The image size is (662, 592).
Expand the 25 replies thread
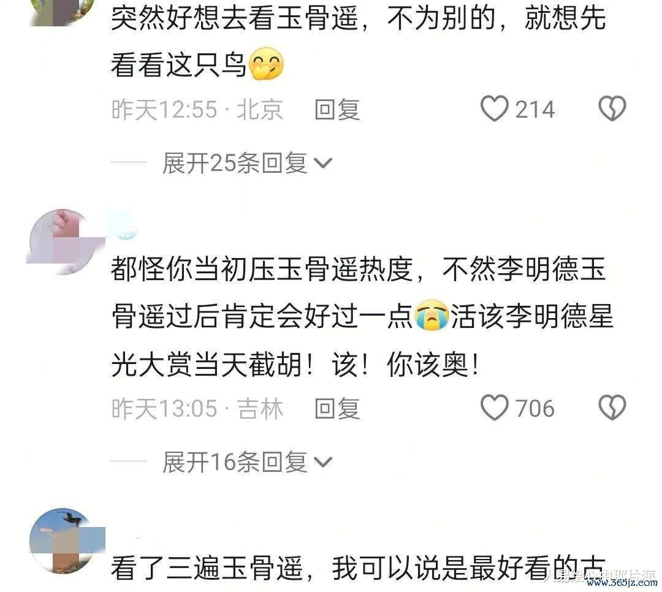pyautogui.click(x=248, y=163)
